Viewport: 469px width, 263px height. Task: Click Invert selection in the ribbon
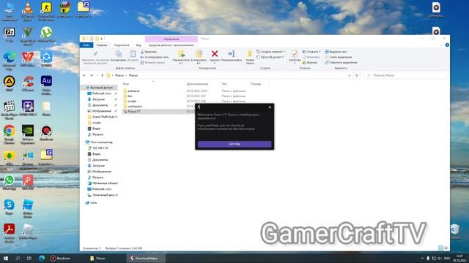pyautogui.click(x=341, y=63)
